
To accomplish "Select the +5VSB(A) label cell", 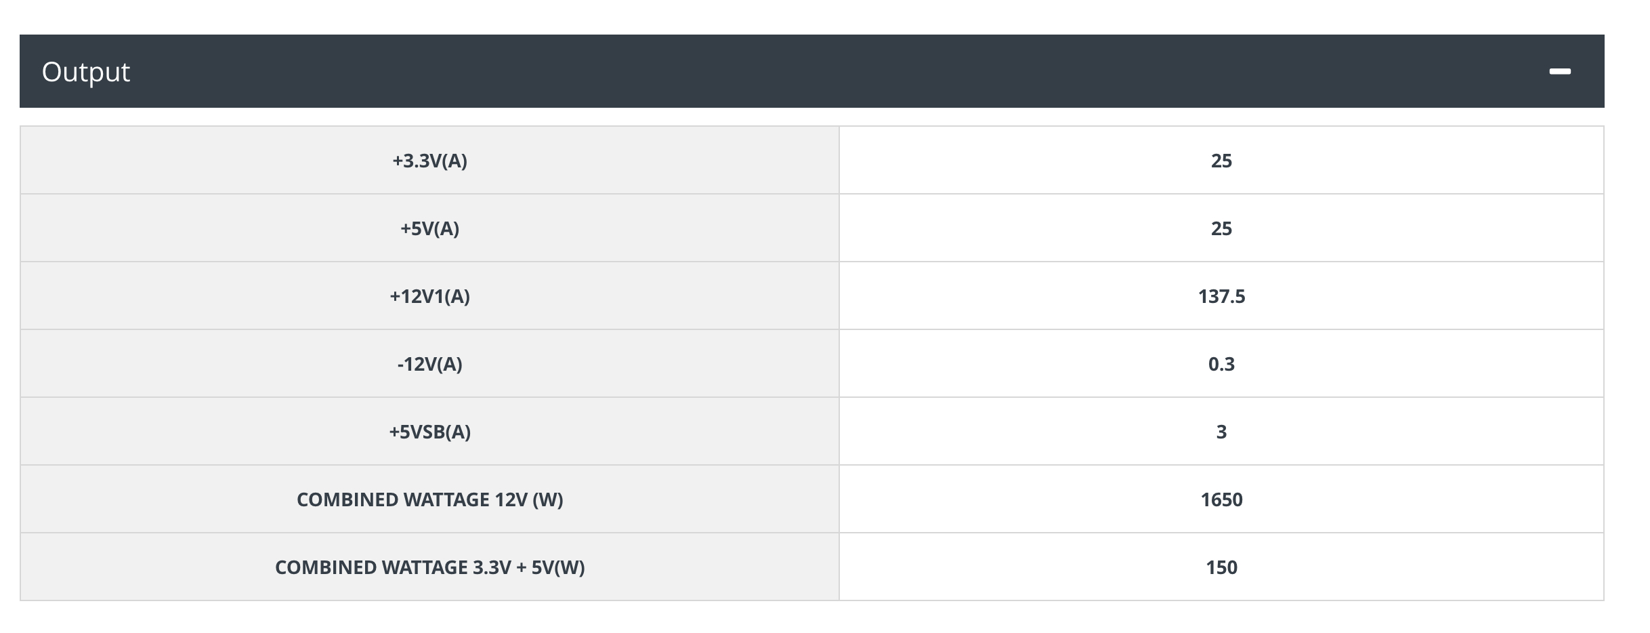I will 429,432.
